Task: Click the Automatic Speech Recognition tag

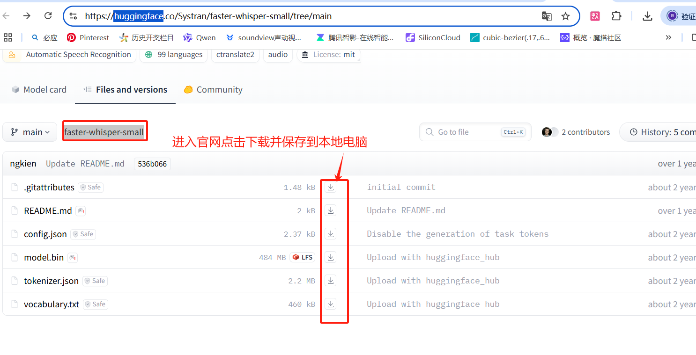Action: pyautogui.click(x=69, y=55)
